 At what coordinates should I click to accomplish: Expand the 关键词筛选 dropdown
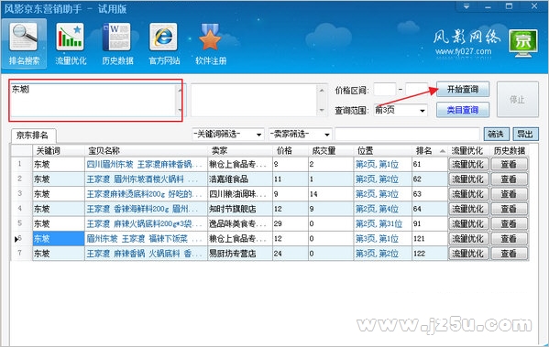pos(258,135)
